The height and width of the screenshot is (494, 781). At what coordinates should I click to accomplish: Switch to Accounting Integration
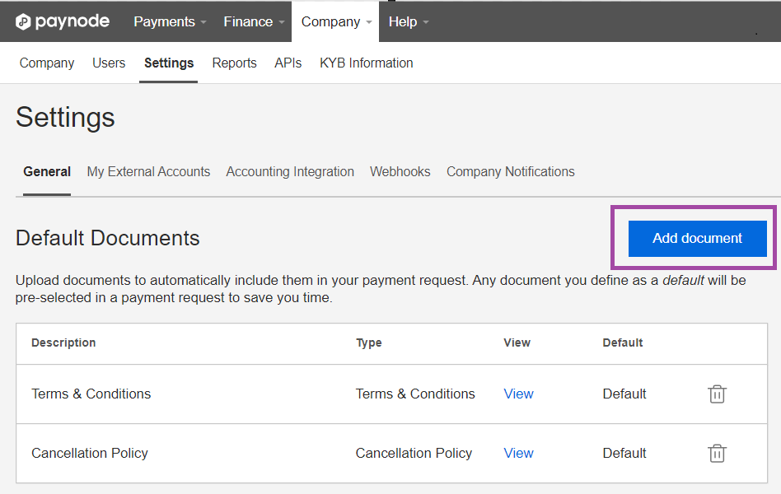(x=290, y=171)
